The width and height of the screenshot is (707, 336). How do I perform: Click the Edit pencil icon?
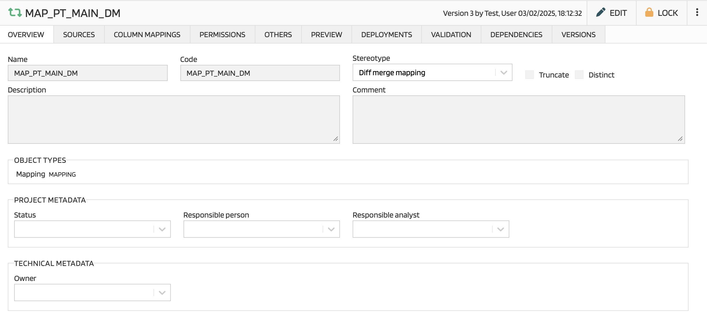601,12
